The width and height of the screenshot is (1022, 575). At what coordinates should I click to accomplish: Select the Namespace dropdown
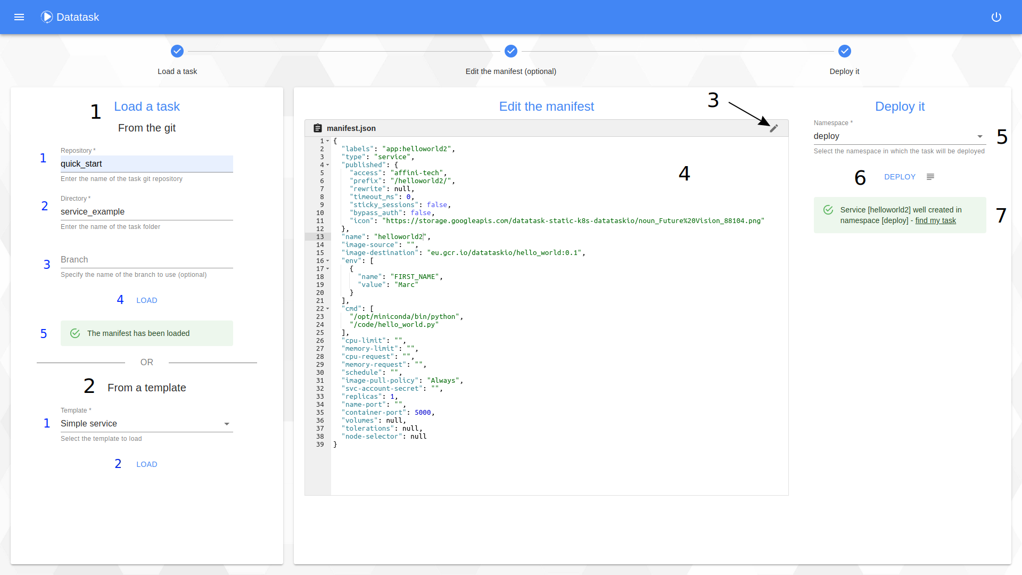[899, 136]
